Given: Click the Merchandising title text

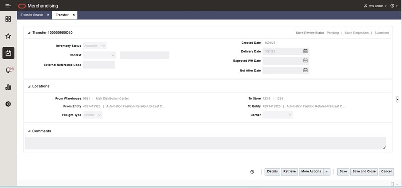Looking at the screenshot, I should coord(43,6).
